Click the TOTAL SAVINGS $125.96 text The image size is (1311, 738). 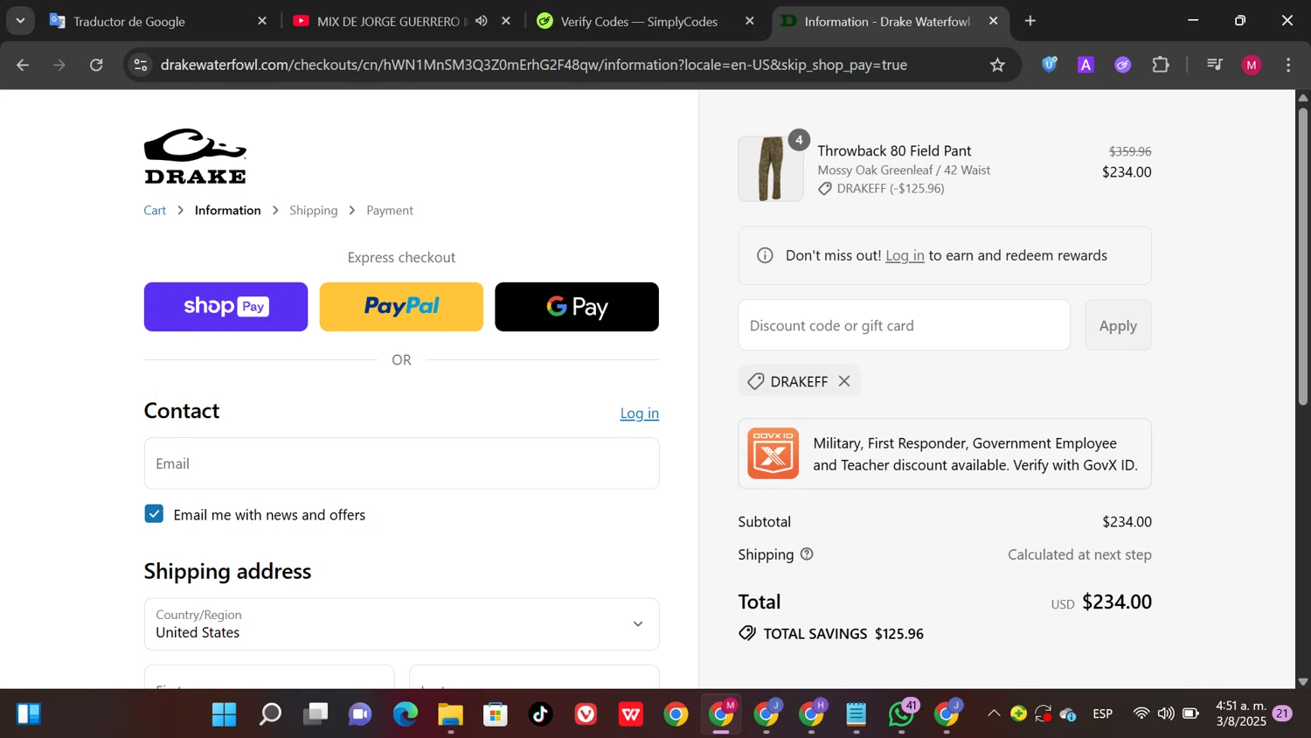coord(843,634)
